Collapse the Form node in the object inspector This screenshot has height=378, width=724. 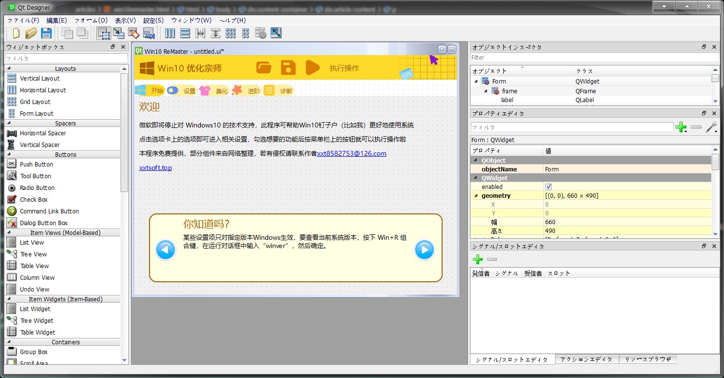476,81
